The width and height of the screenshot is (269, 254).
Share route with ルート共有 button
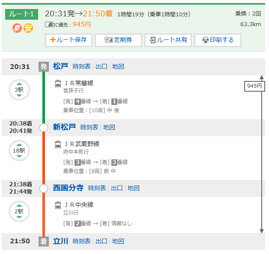168,40
